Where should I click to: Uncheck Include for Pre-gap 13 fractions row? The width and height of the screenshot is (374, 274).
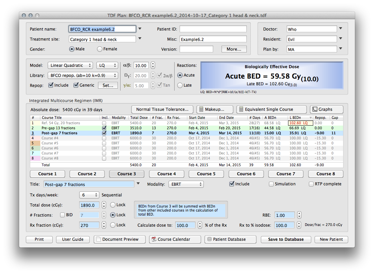pos(104,128)
